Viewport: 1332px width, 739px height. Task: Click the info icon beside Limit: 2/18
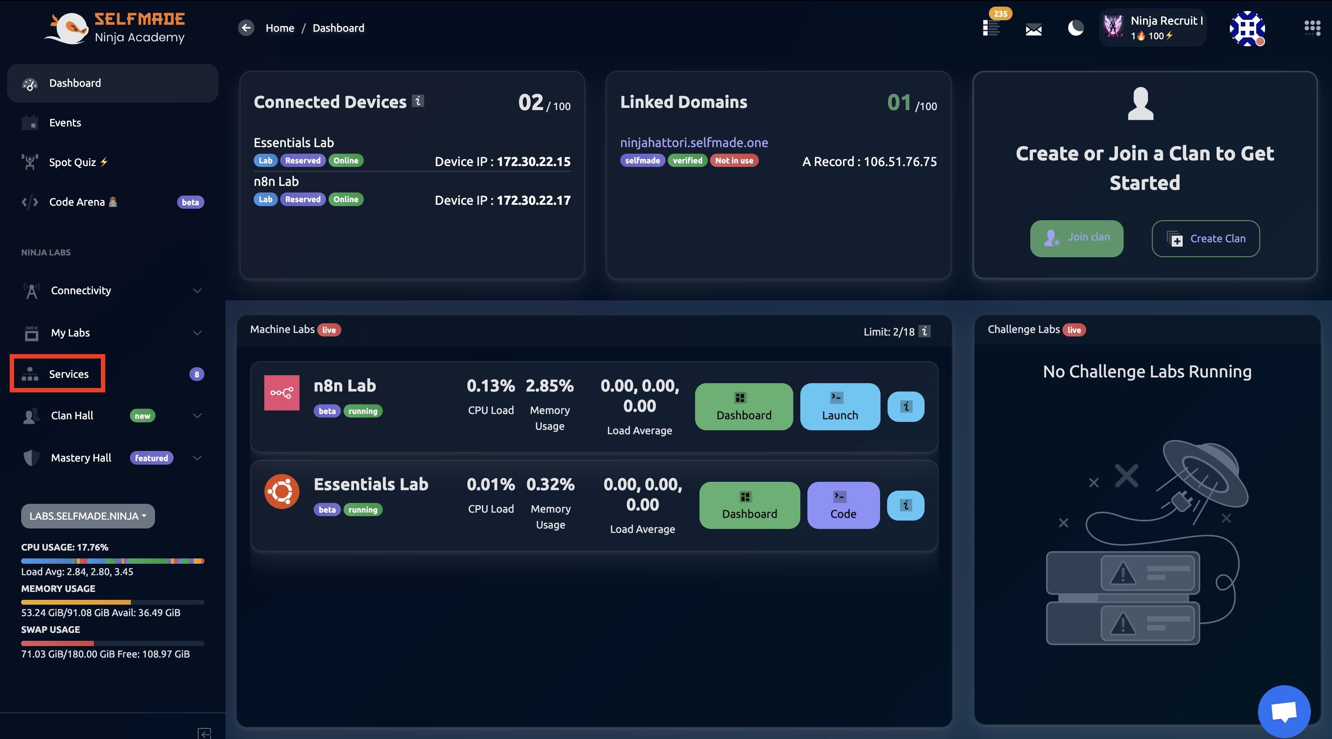tap(925, 331)
